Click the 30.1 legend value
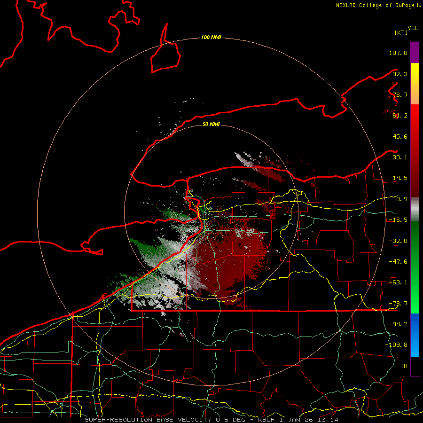Screen dimensions: 423x423 click(400, 157)
